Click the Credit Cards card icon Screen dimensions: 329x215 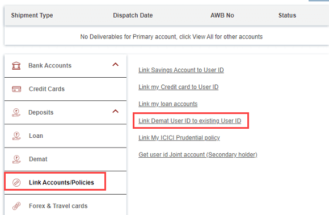point(16,89)
